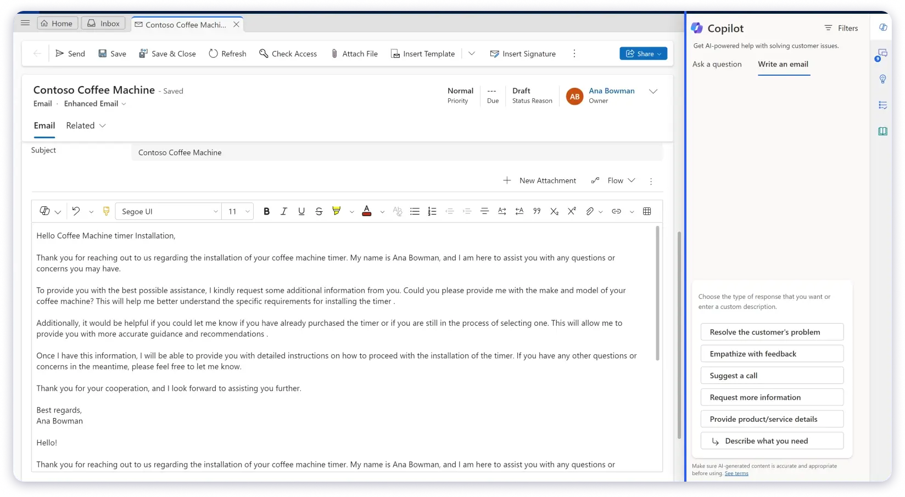
Task: Close the Contoso Coffee Machine tab
Action: (x=236, y=24)
